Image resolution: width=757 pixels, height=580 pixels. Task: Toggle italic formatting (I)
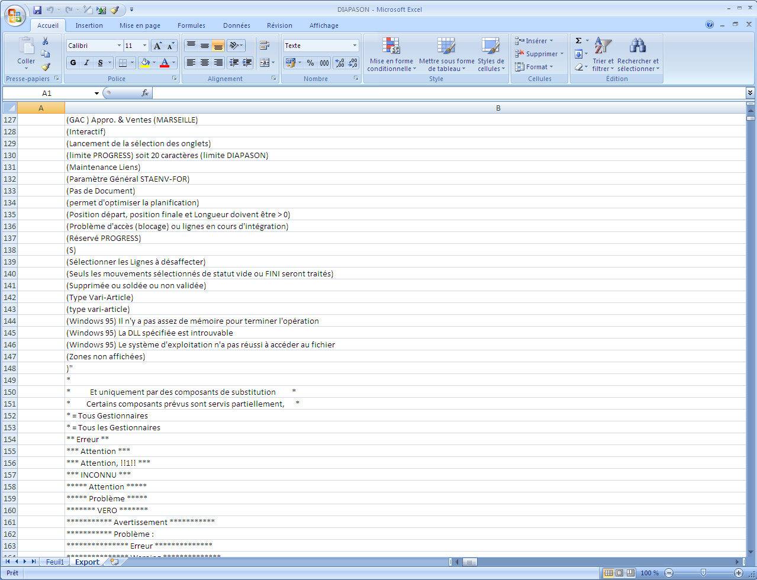point(86,63)
